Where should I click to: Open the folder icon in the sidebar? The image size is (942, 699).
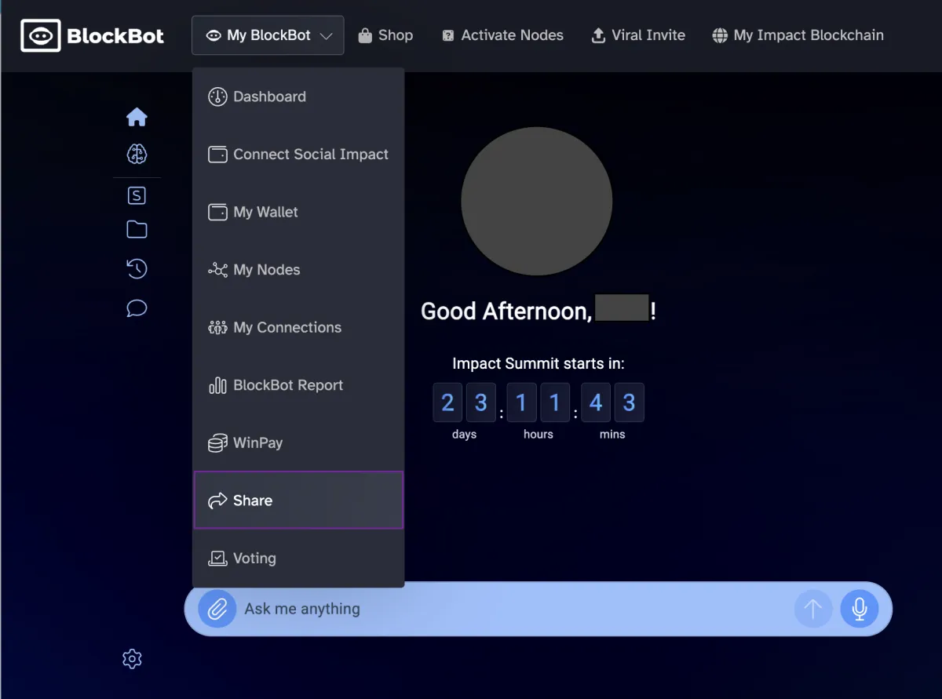pyautogui.click(x=137, y=229)
